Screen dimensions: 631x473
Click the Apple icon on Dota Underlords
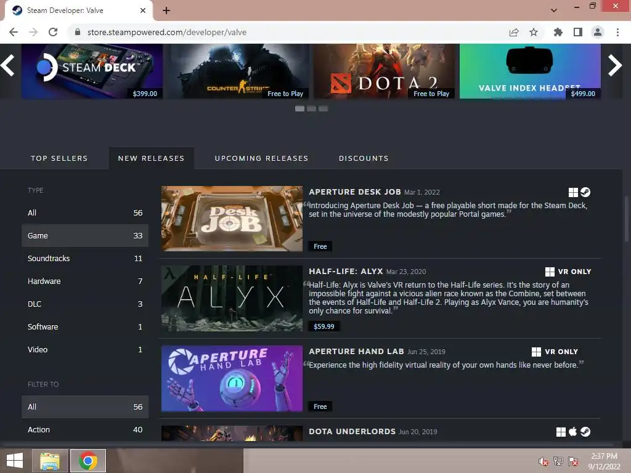pyautogui.click(x=573, y=432)
